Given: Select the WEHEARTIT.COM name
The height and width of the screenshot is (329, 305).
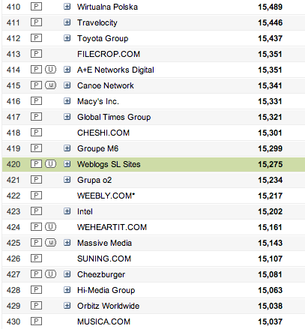Looking at the screenshot, I should point(112,227).
